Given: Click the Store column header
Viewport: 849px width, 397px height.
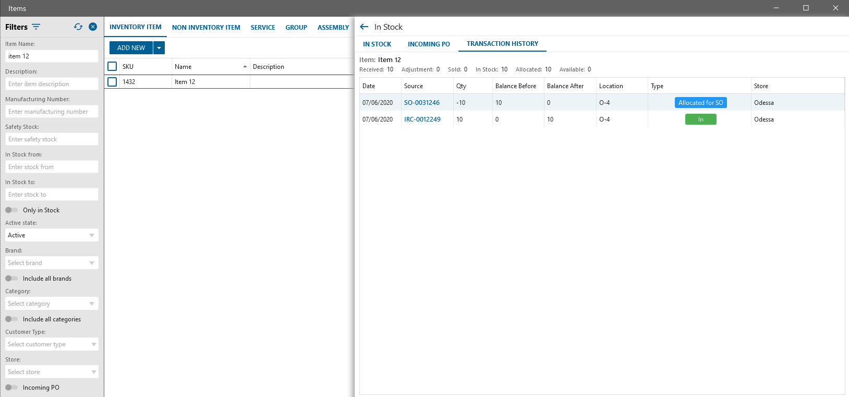Looking at the screenshot, I should point(798,86).
